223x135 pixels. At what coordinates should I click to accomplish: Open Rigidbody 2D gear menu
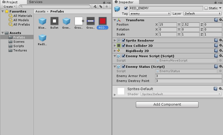point(221,50)
